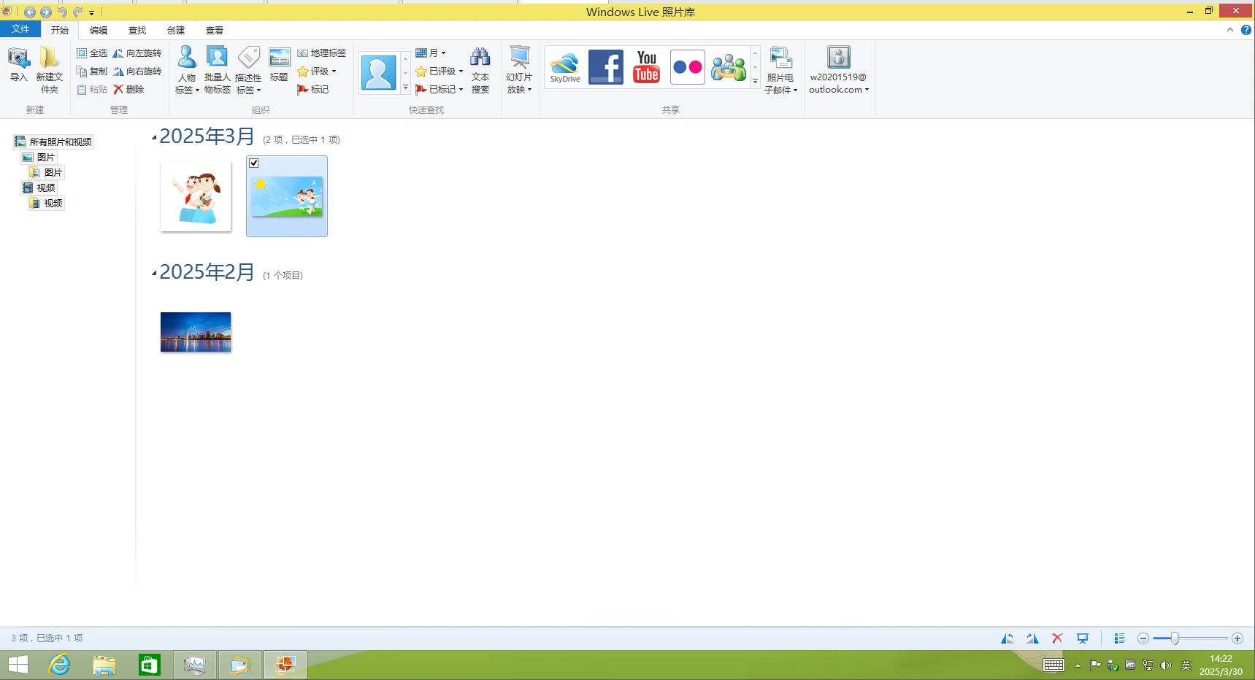Toggle the details view icon in status bar
This screenshot has width=1255, height=680.
pyautogui.click(x=1119, y=638)
